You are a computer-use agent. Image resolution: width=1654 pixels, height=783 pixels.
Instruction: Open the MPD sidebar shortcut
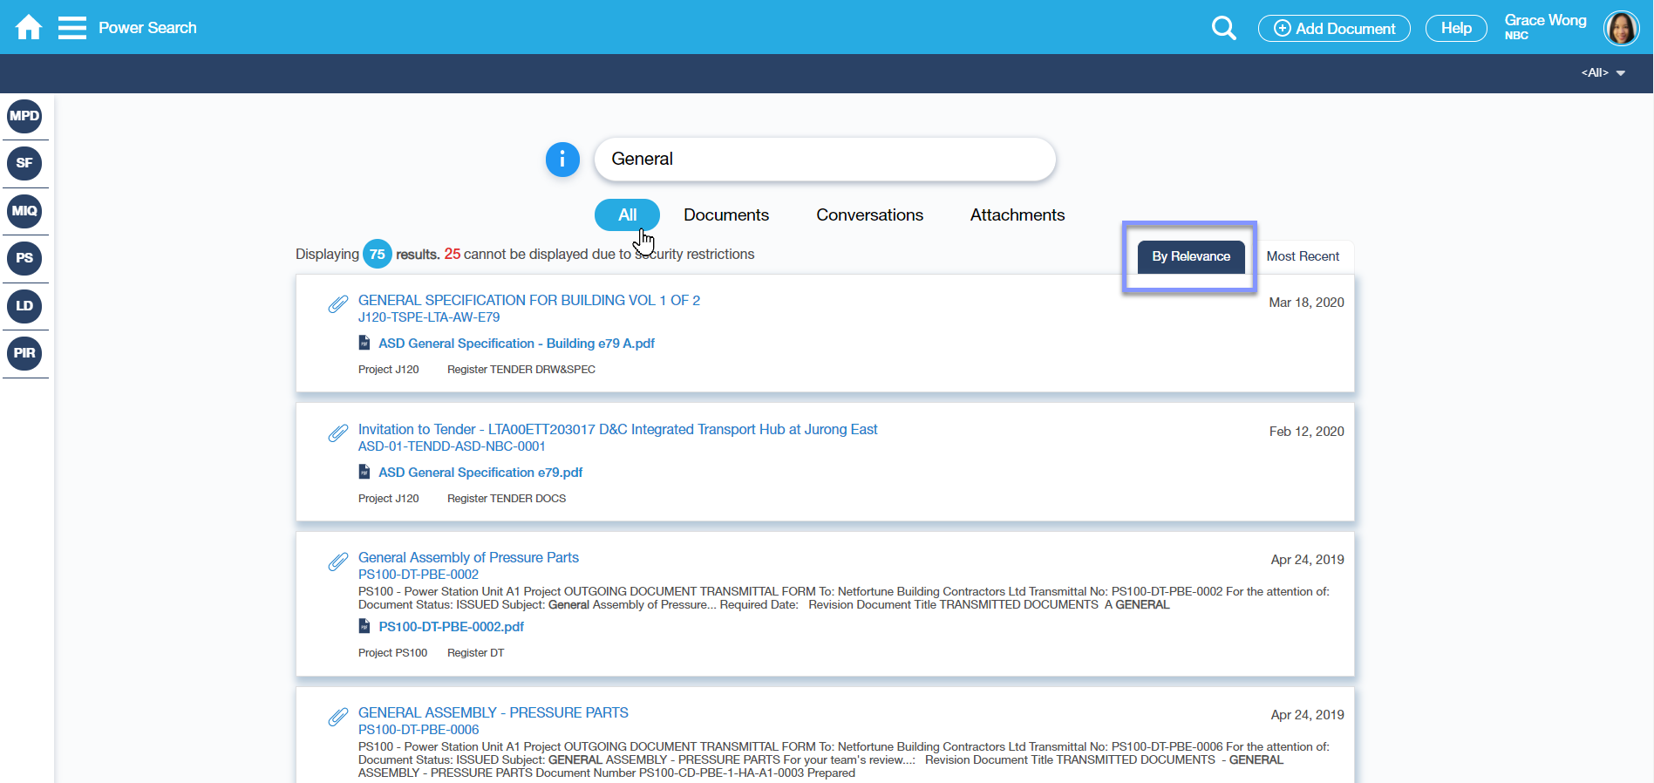click(x=24, y=116)
